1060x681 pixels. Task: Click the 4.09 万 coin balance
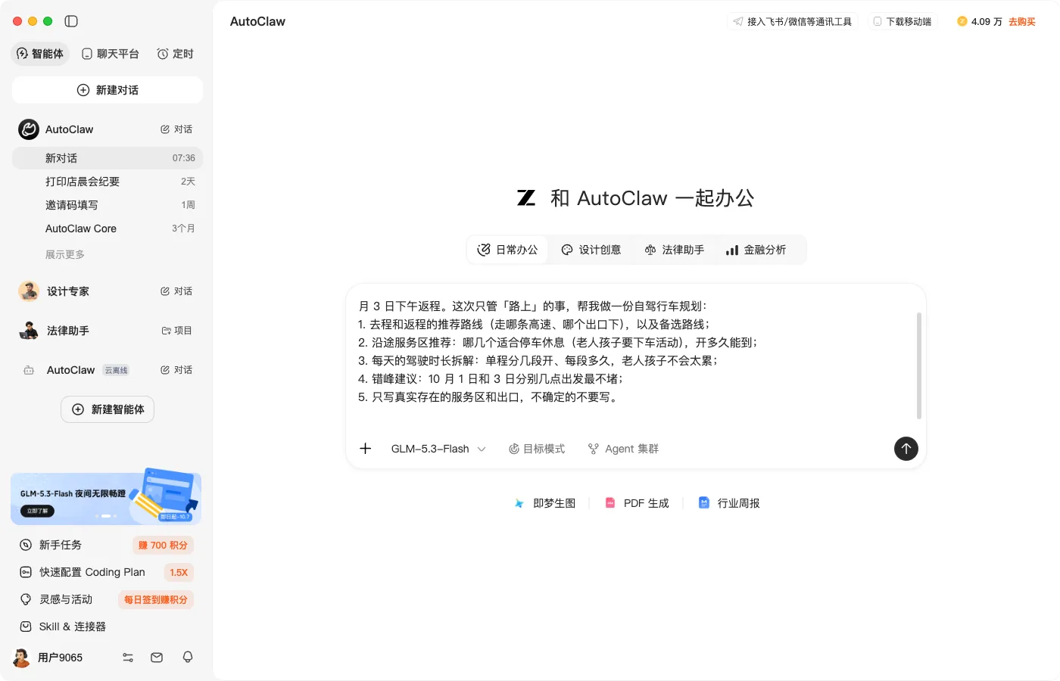[x=979, y=21]
